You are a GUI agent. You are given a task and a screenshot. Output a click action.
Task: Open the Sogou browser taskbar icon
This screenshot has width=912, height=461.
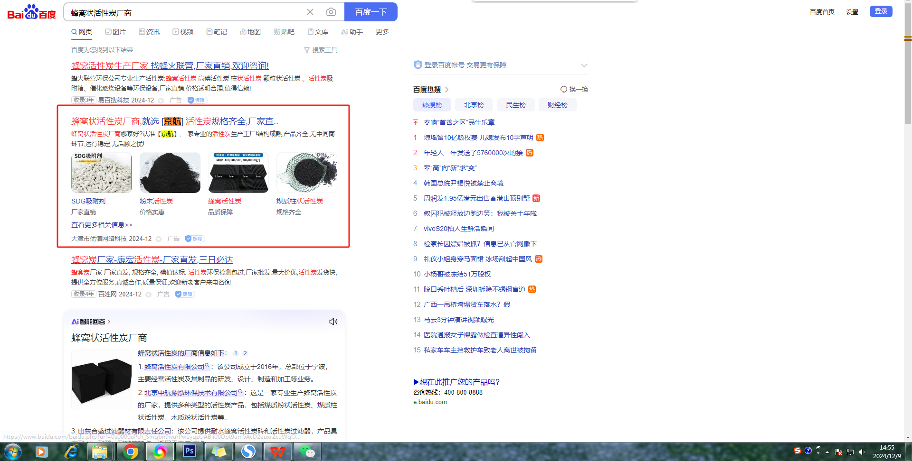click(248, 452)
